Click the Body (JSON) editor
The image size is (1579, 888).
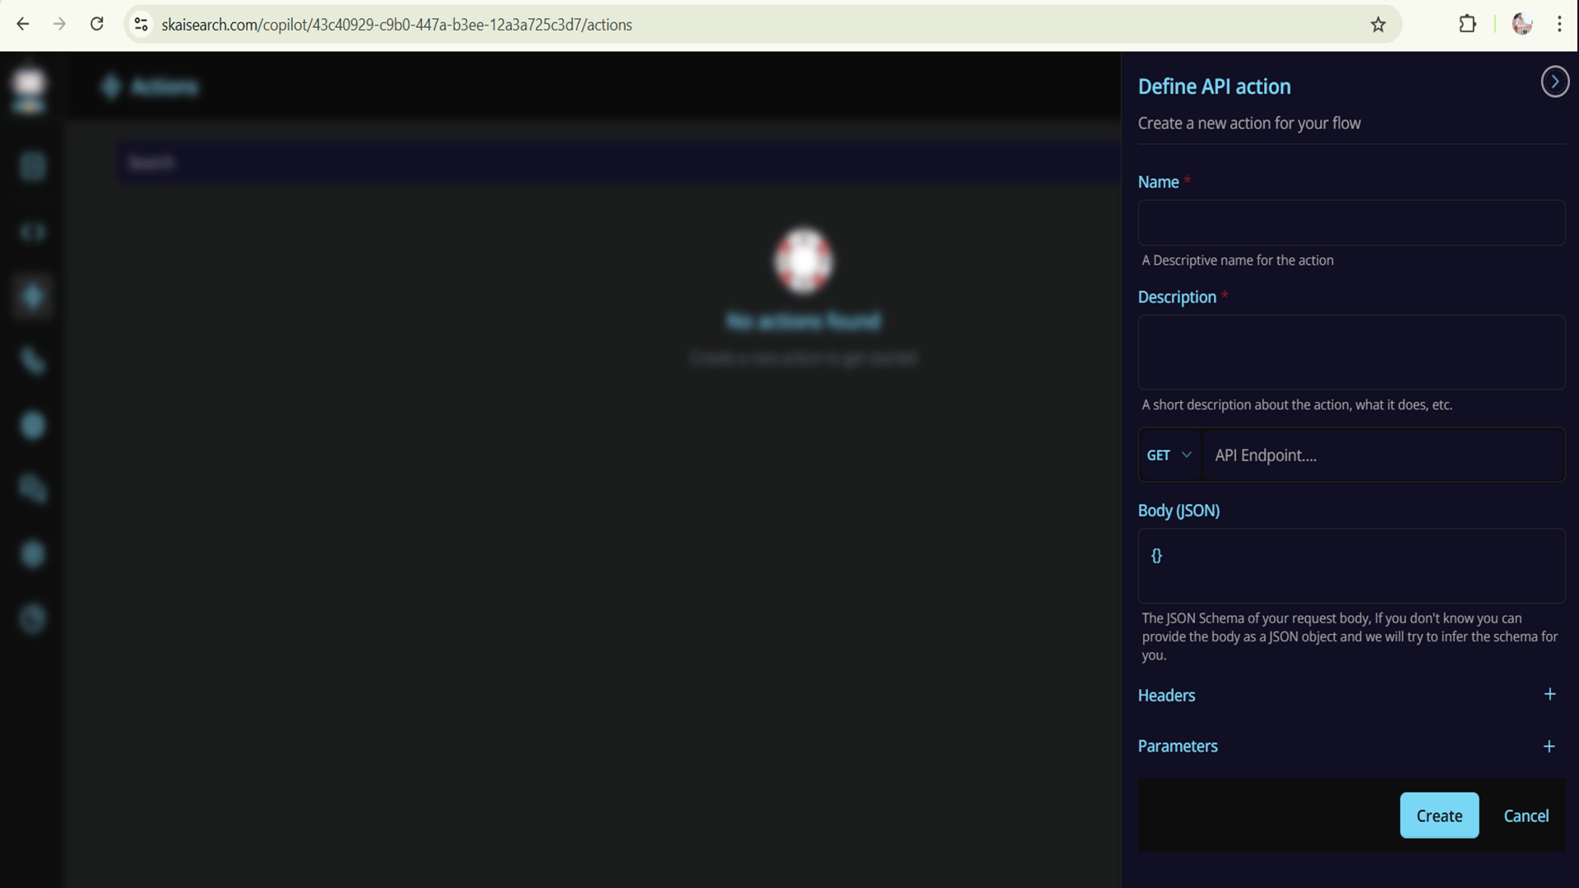pyautogui.click(x=1350, y=567)
